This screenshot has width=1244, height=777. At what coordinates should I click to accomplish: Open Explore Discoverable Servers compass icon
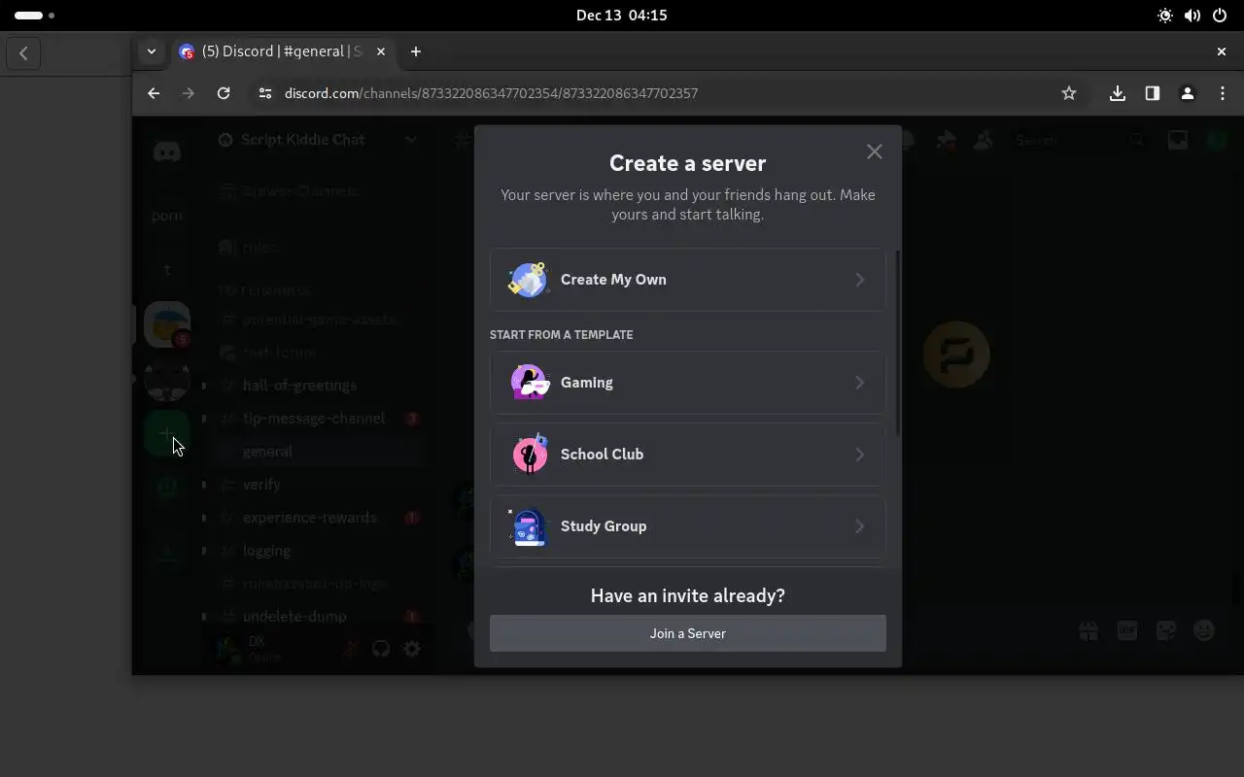(x=167, y=488)
